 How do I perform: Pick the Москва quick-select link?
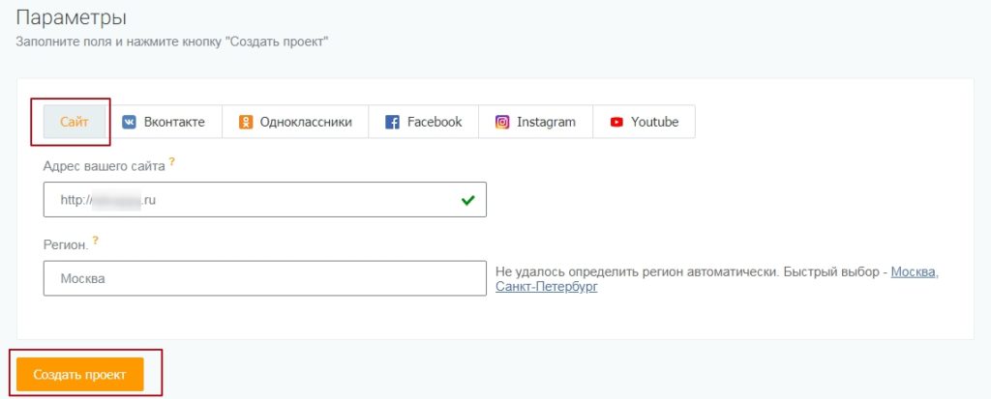pos(914,271)
